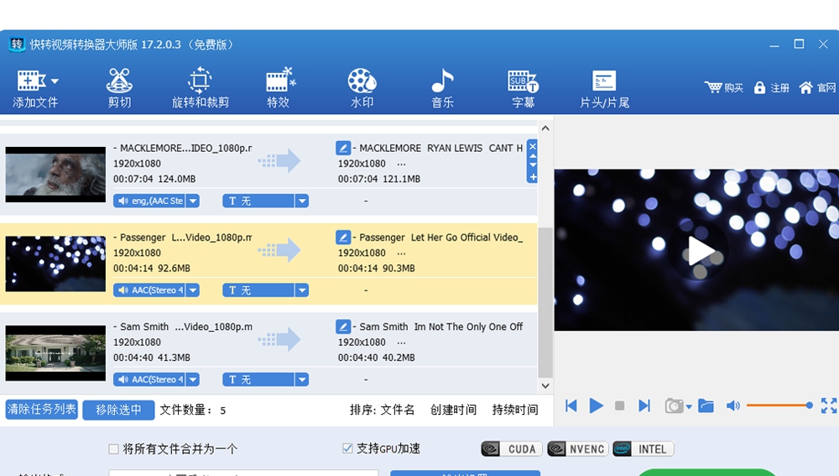839x476 pixels.
Task: Click Clear Task List button
Action: point(42,410)
